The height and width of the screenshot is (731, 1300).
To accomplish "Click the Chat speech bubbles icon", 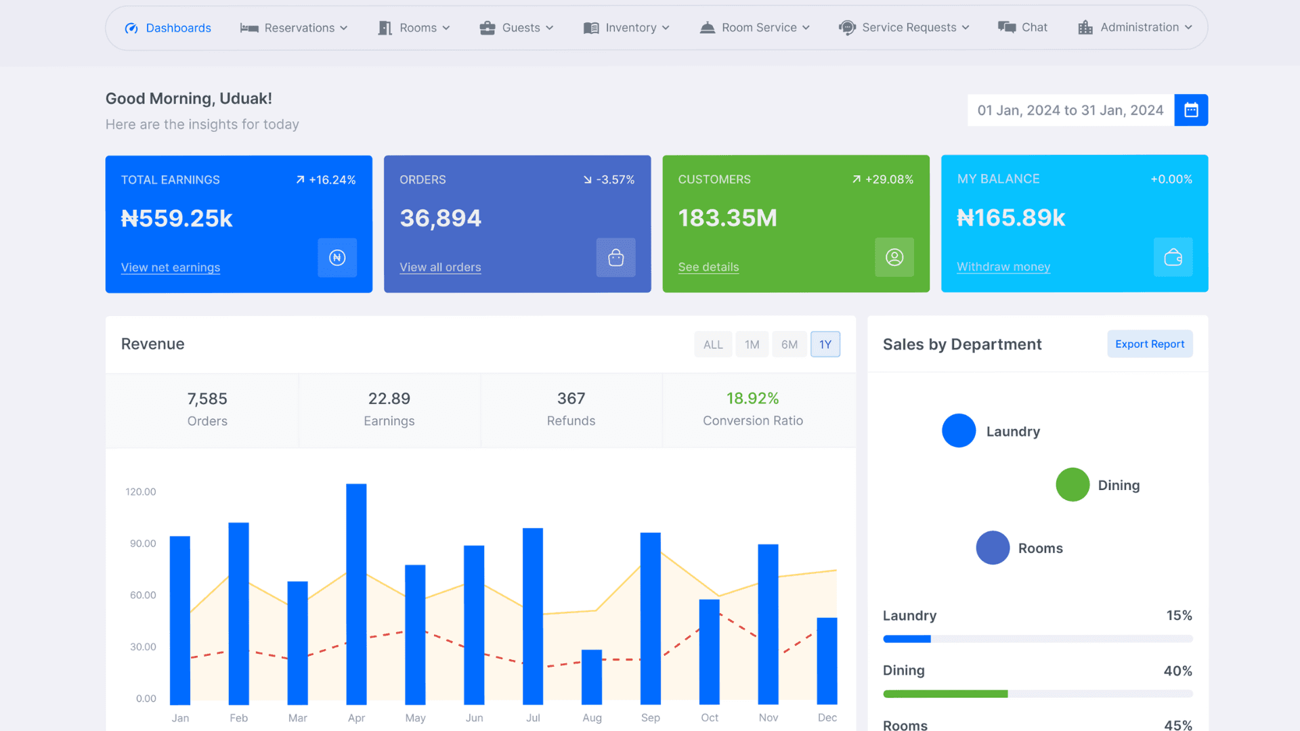I will coord(1007,28).
